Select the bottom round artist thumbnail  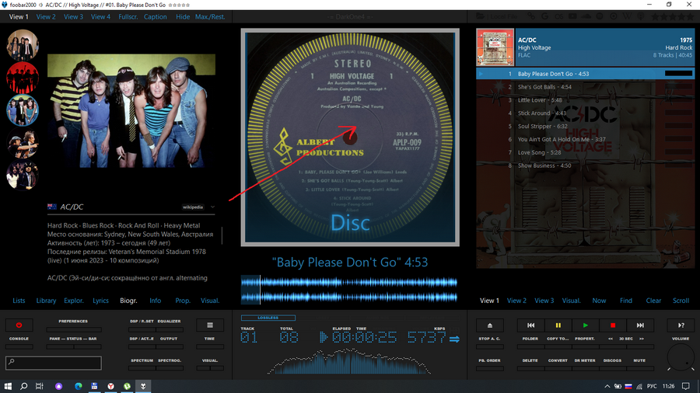pyautogui.click(x=23, y=175)
